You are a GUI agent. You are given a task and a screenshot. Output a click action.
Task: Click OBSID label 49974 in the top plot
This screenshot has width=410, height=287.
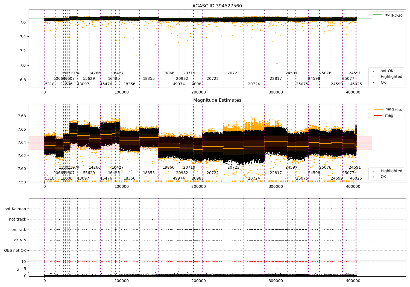pyautogui.click(x=179, y=84)
